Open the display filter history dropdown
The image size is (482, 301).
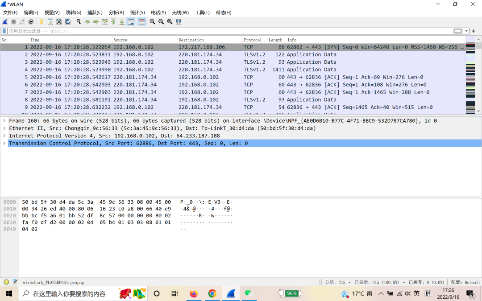[467, 31]
